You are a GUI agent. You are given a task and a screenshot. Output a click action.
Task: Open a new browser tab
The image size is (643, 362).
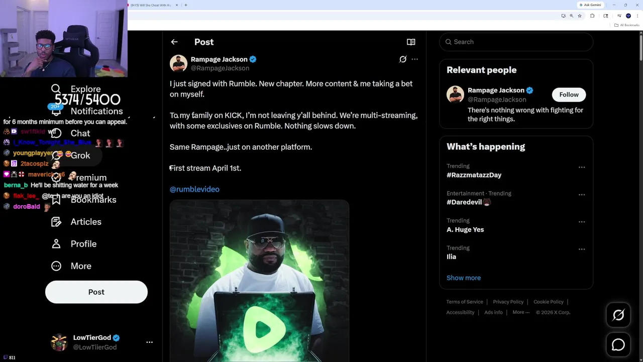[x=186, y=5]
